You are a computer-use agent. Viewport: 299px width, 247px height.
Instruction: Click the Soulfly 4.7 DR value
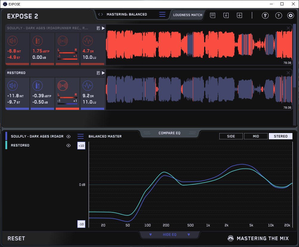88,51
